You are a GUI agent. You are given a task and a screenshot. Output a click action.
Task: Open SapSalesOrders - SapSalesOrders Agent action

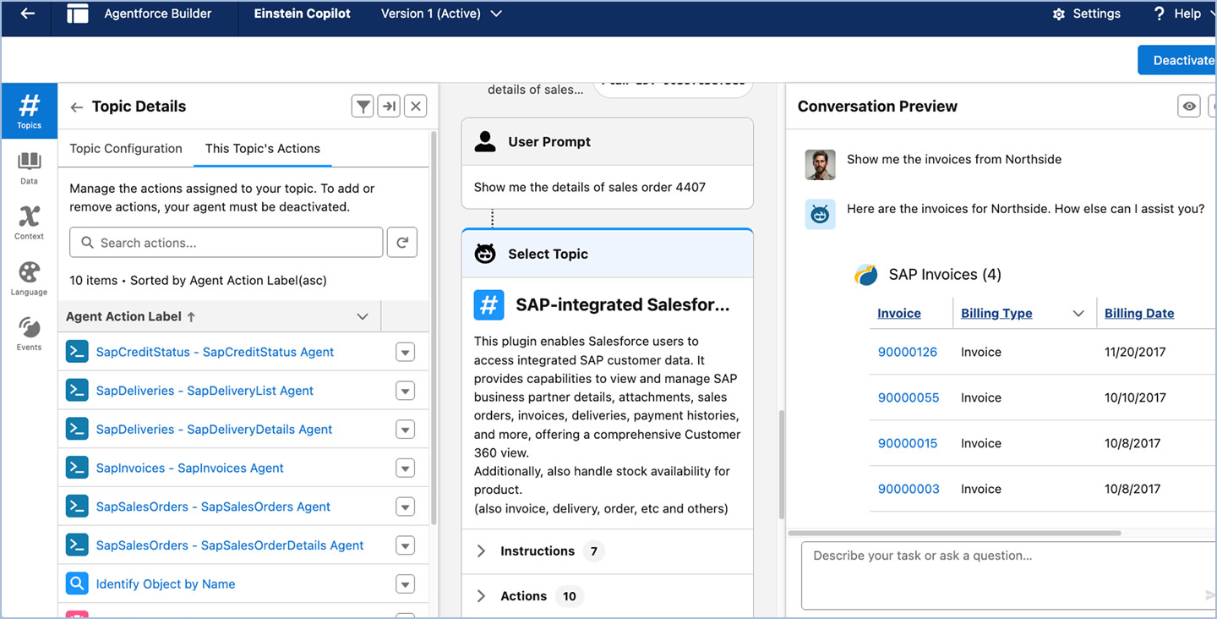[x=213, y=507]
